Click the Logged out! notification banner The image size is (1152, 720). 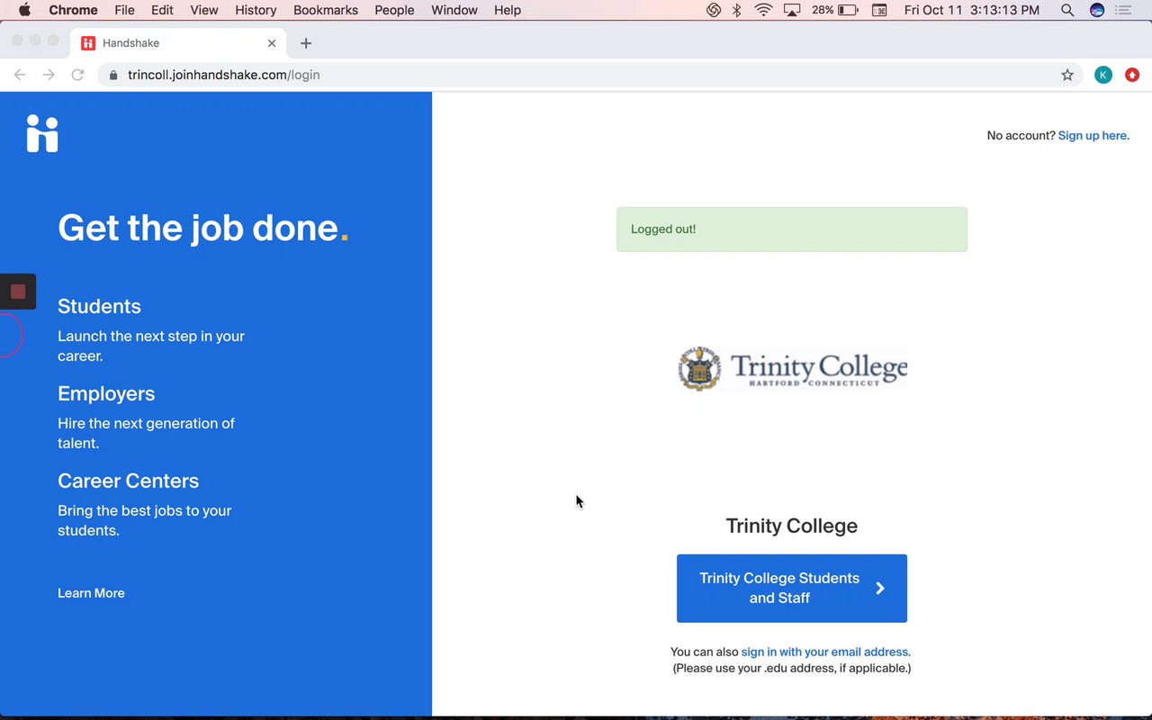[792, 229]
